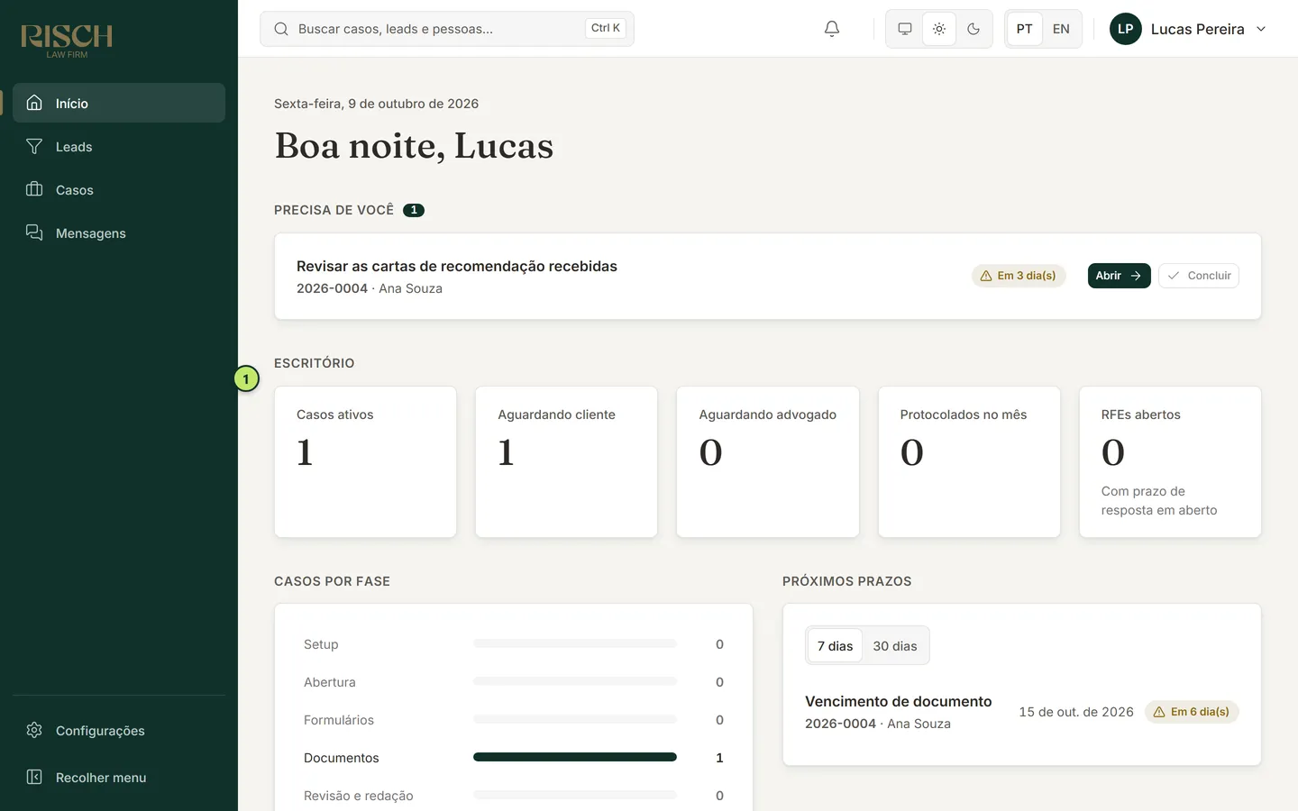
Task: Click Abrir on the recommendation letters task
Action: pos(1119,276)
